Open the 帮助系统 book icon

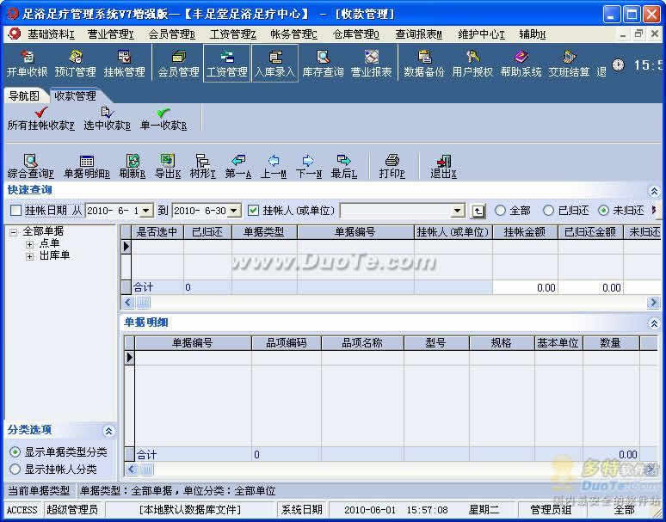[x=521, y=63]
